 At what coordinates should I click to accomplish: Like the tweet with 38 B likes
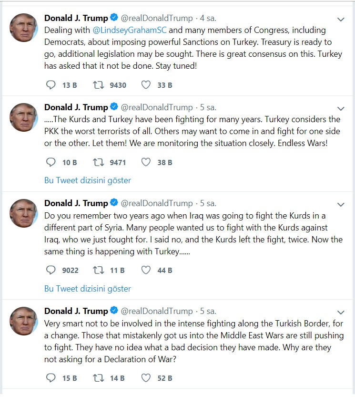tap(146, 163)
